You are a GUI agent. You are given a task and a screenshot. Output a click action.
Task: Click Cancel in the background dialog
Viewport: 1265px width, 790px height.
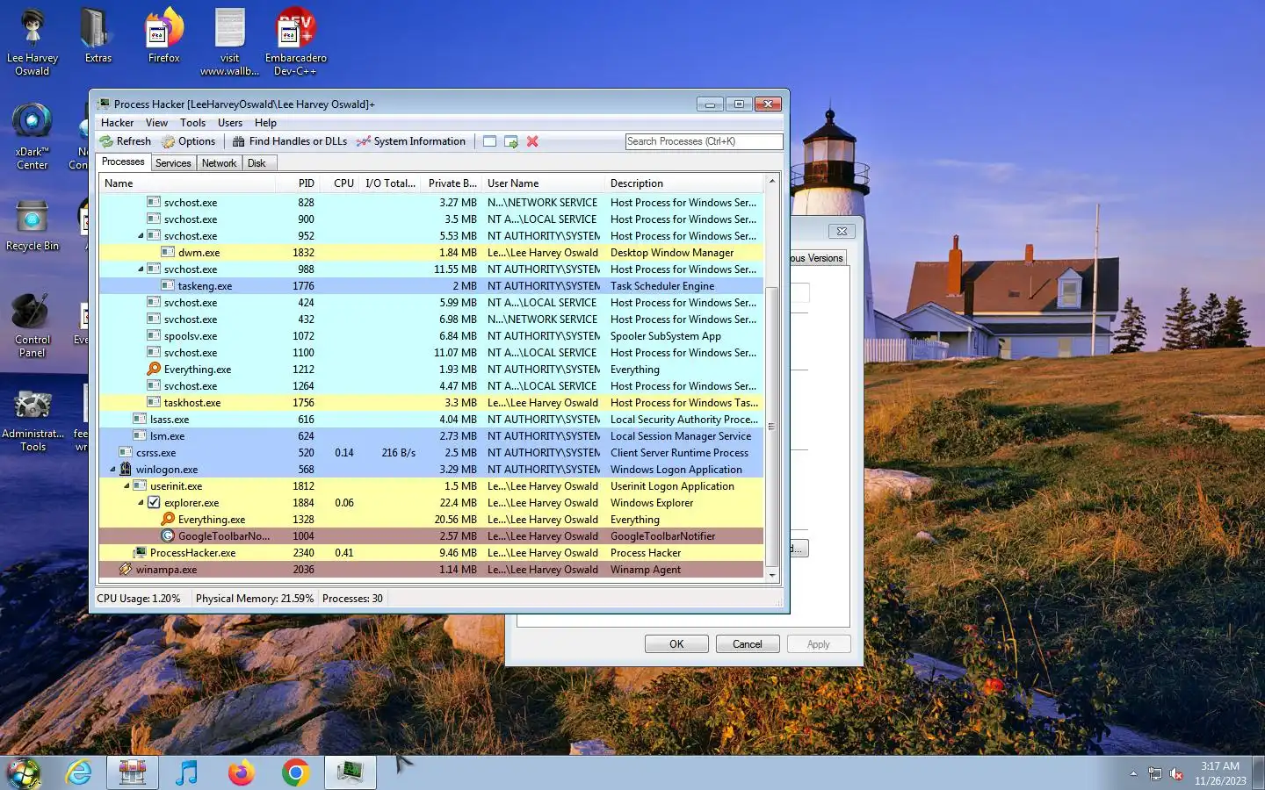click(x=748, y=644)
